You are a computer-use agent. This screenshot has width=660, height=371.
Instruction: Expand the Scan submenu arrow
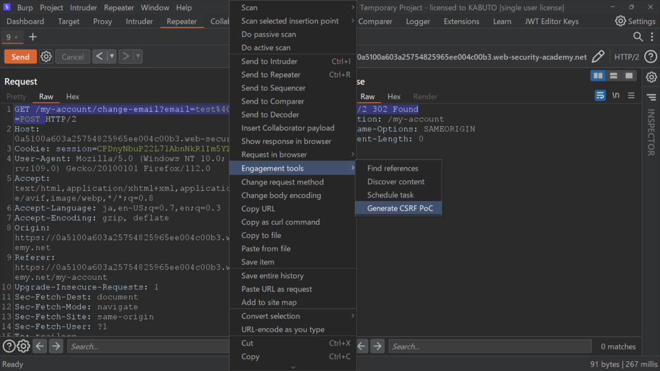[x=353, y=8]
